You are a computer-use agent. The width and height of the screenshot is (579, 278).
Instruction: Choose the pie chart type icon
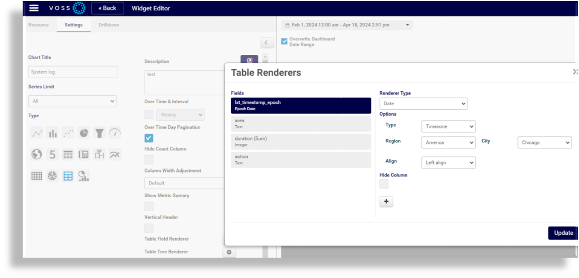tap(84, 133)
